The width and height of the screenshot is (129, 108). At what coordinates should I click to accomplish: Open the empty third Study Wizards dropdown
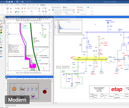83,12
